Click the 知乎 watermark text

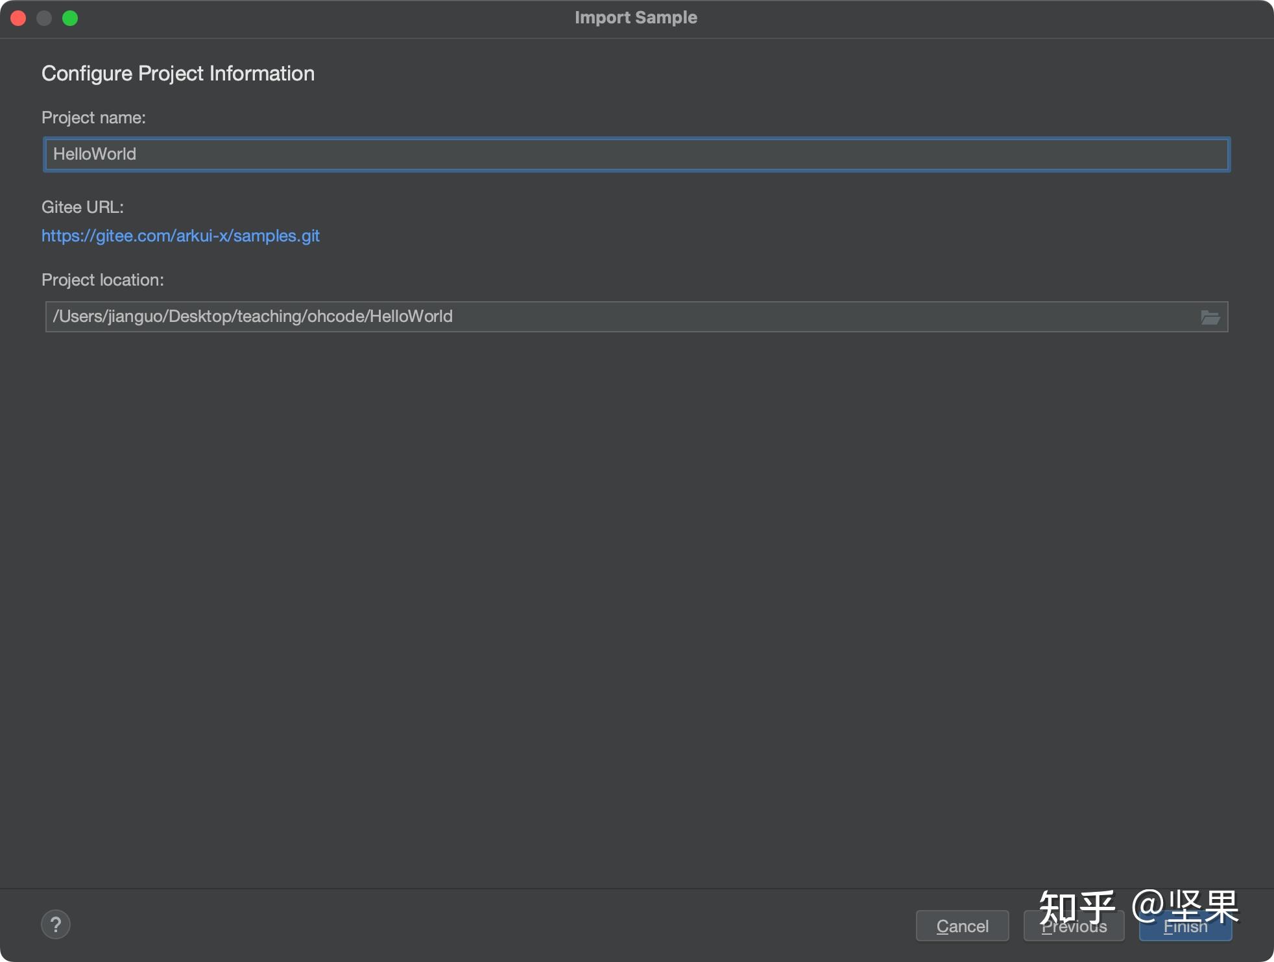pyautogui.click(x=1077, y=906)
